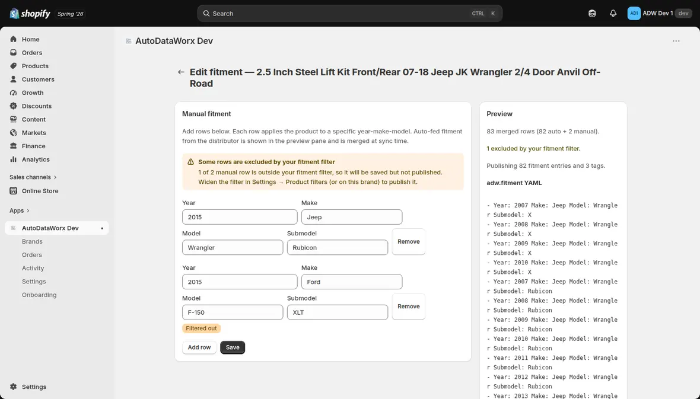
Task: Remove the Jeep Wrangler Rubicon row
Action: click(409, 241)
